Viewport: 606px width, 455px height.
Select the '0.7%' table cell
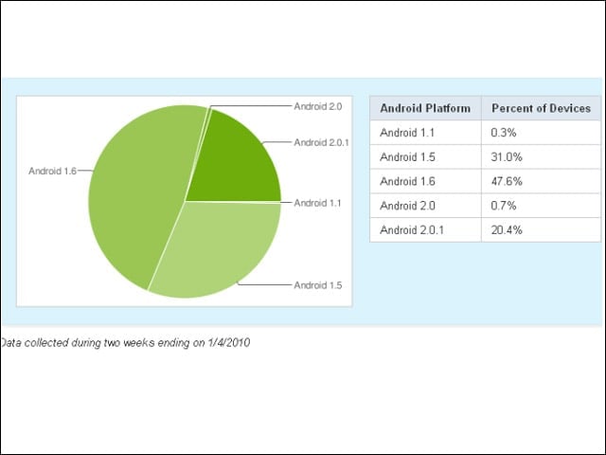click(541, 206)
